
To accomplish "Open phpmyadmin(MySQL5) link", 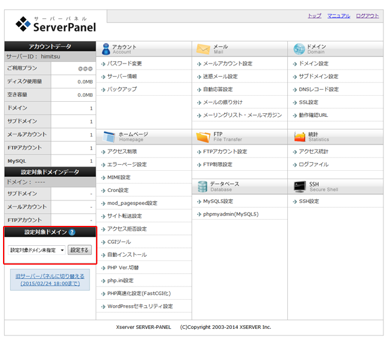I will tap(230, 214).
